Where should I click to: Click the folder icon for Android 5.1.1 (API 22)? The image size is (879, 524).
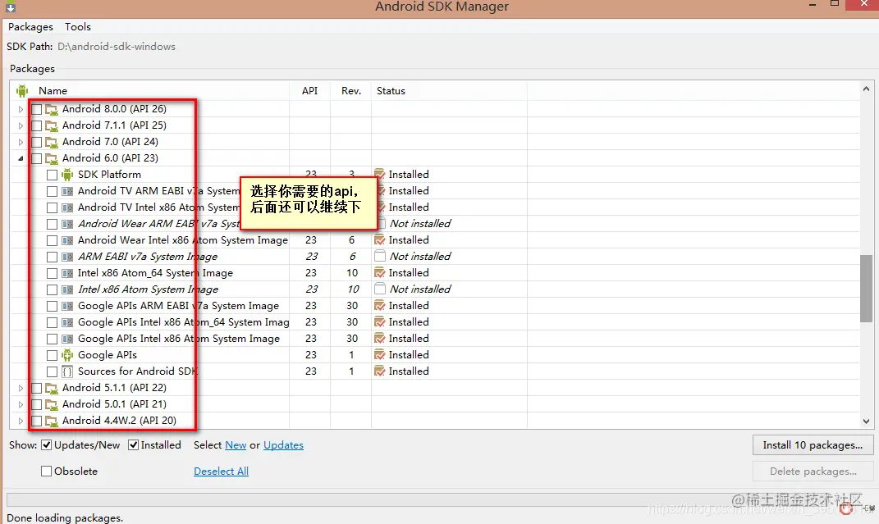52,388
